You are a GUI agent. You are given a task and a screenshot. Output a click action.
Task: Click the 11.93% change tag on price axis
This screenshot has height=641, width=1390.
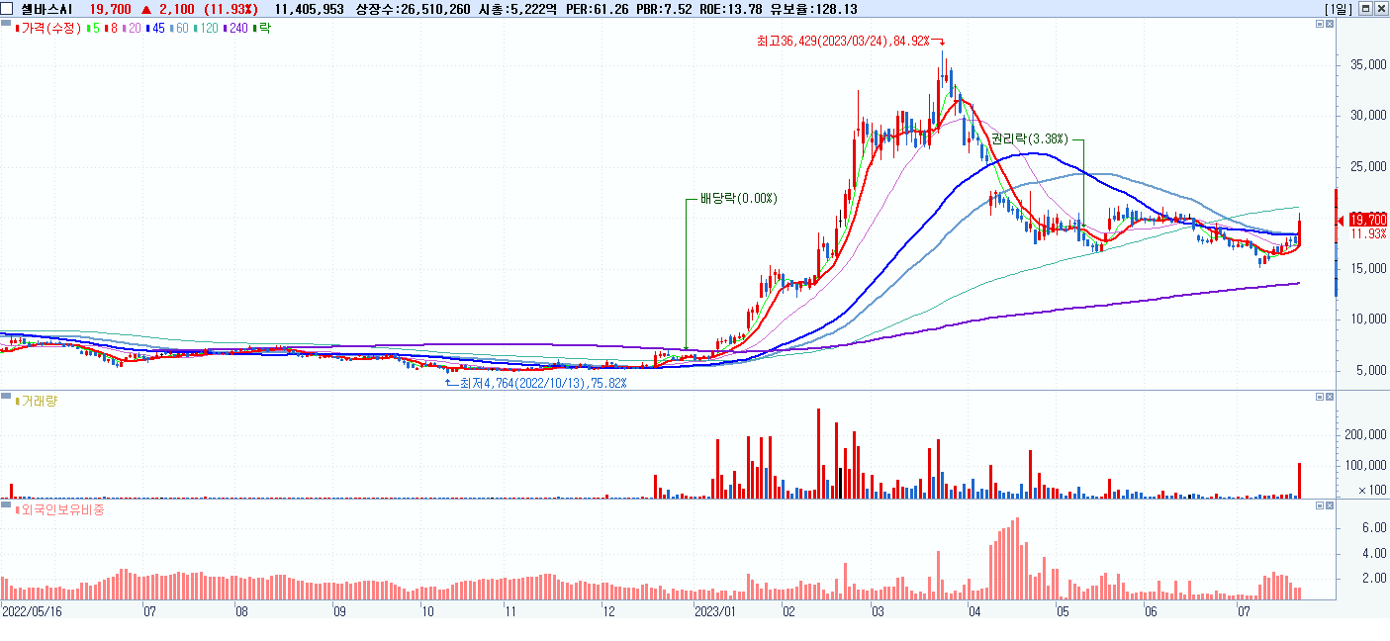1367,233
